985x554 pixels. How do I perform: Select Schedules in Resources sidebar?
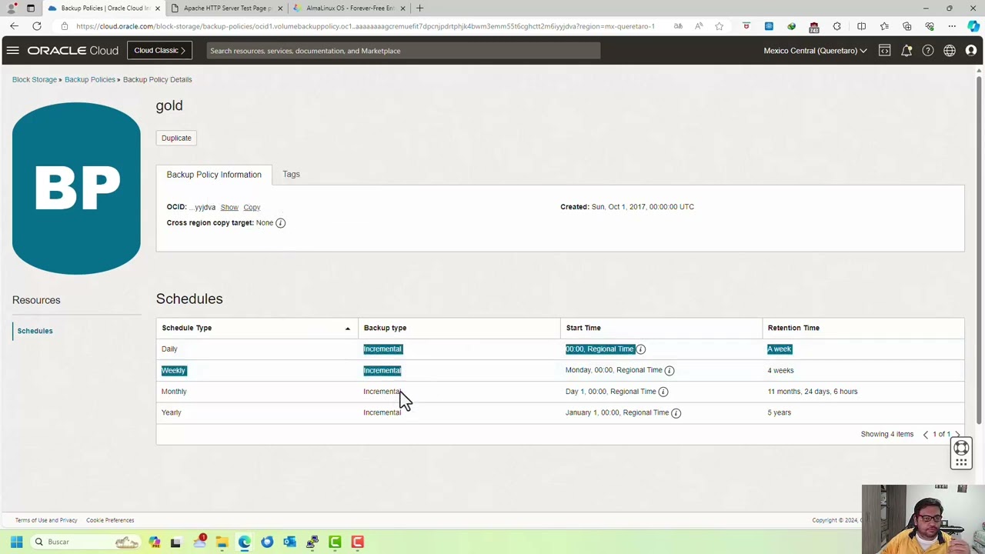click(x=35, y=331)
